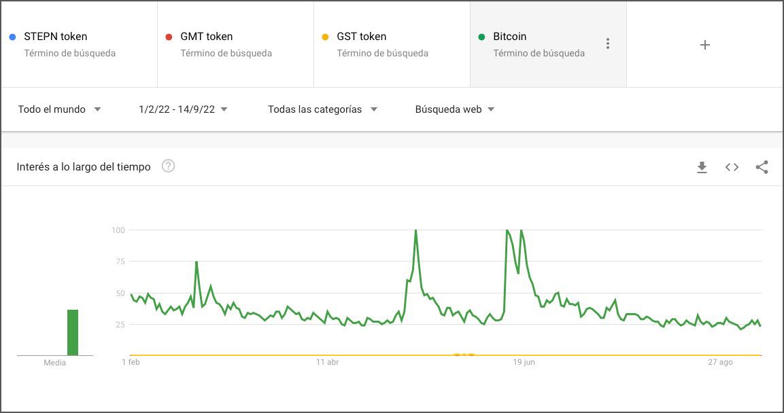
Task: Open the embed code view
Action: tap(732, 167)
